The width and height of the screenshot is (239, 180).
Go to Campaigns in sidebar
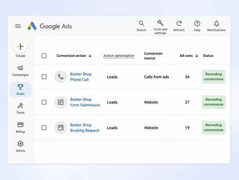point(20,71)
